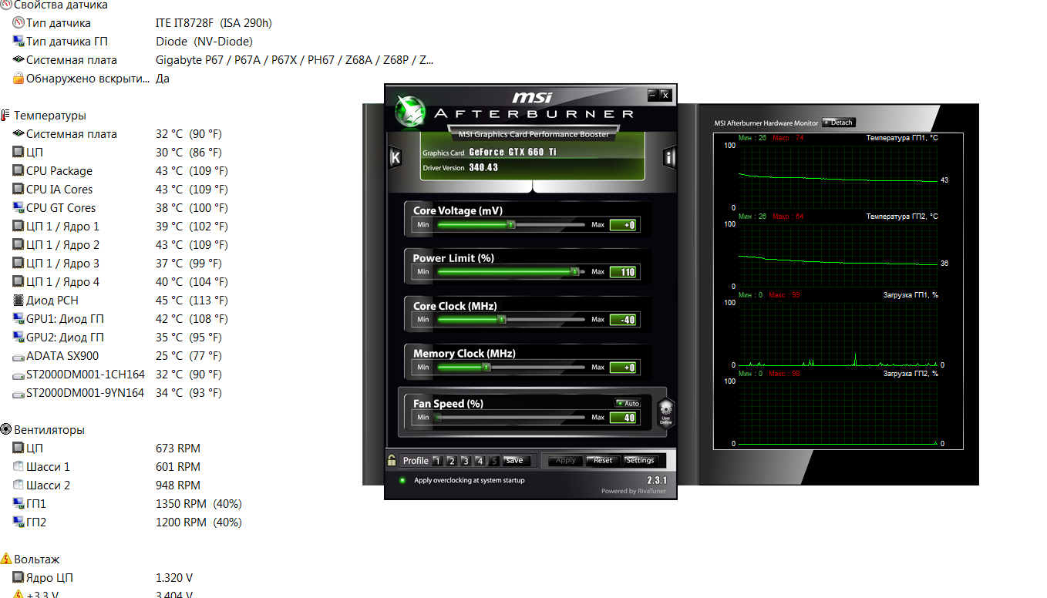Click the ST2000DM001-9YN164 drive icon

pyautogui.click(x=19, y=393)
